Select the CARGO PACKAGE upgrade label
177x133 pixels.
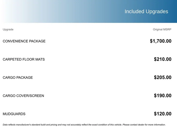click(x=18, y=78)
